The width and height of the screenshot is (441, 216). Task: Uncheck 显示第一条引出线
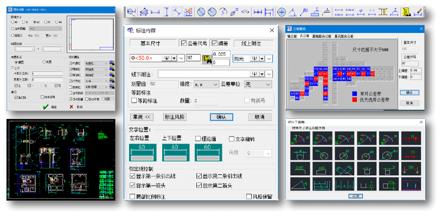[132, 176]
